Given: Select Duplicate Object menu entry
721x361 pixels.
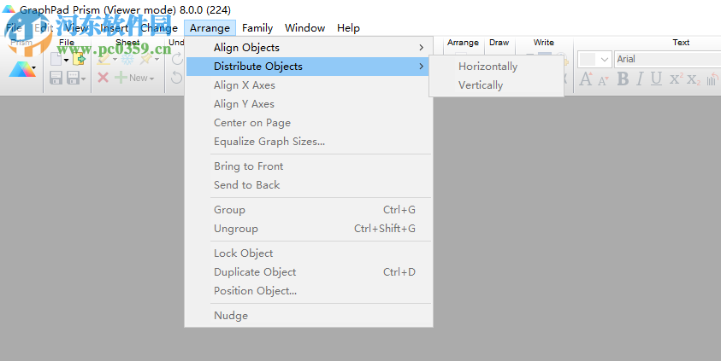Looking at the screenshot, I should click(255, 272).
